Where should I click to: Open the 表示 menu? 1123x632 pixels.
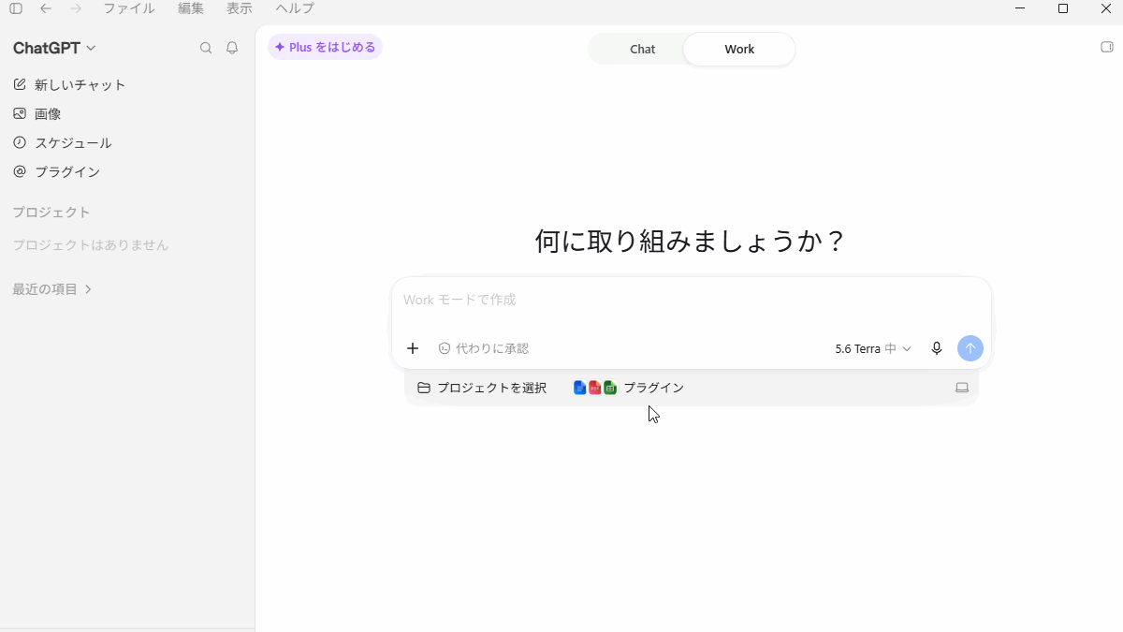click(x=240, y=8)
